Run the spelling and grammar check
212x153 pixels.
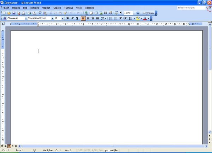click(40, 13)
